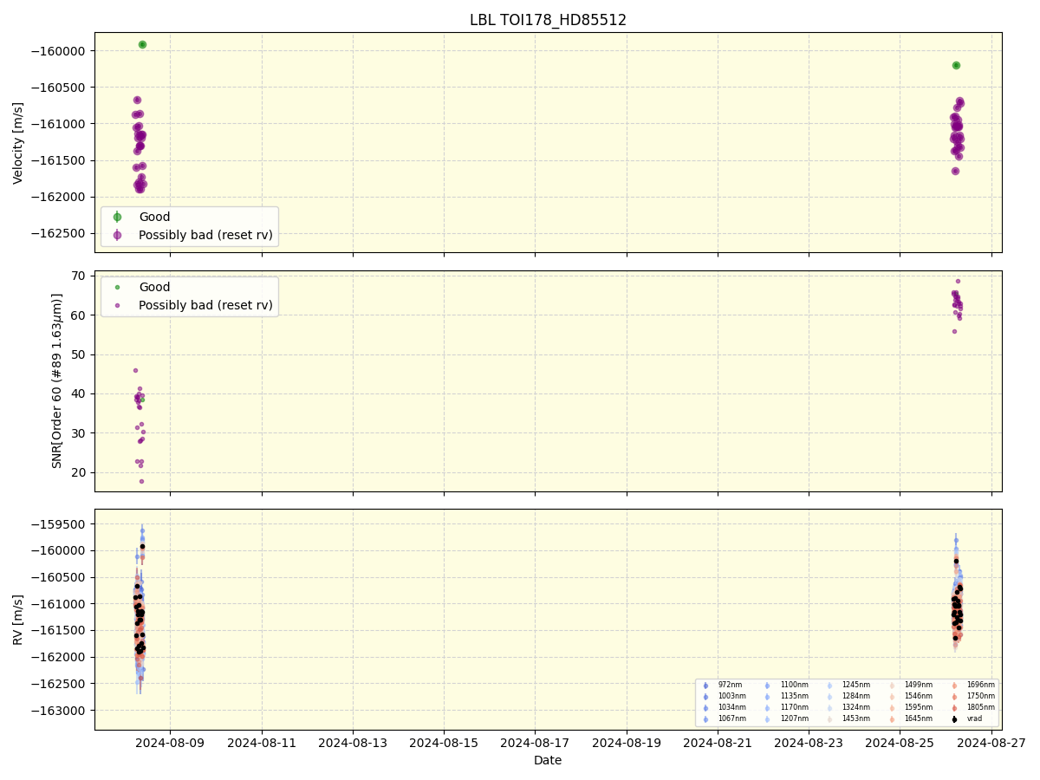Click the 1034nm legend marker
The image size is (1040, 780).
705,708
